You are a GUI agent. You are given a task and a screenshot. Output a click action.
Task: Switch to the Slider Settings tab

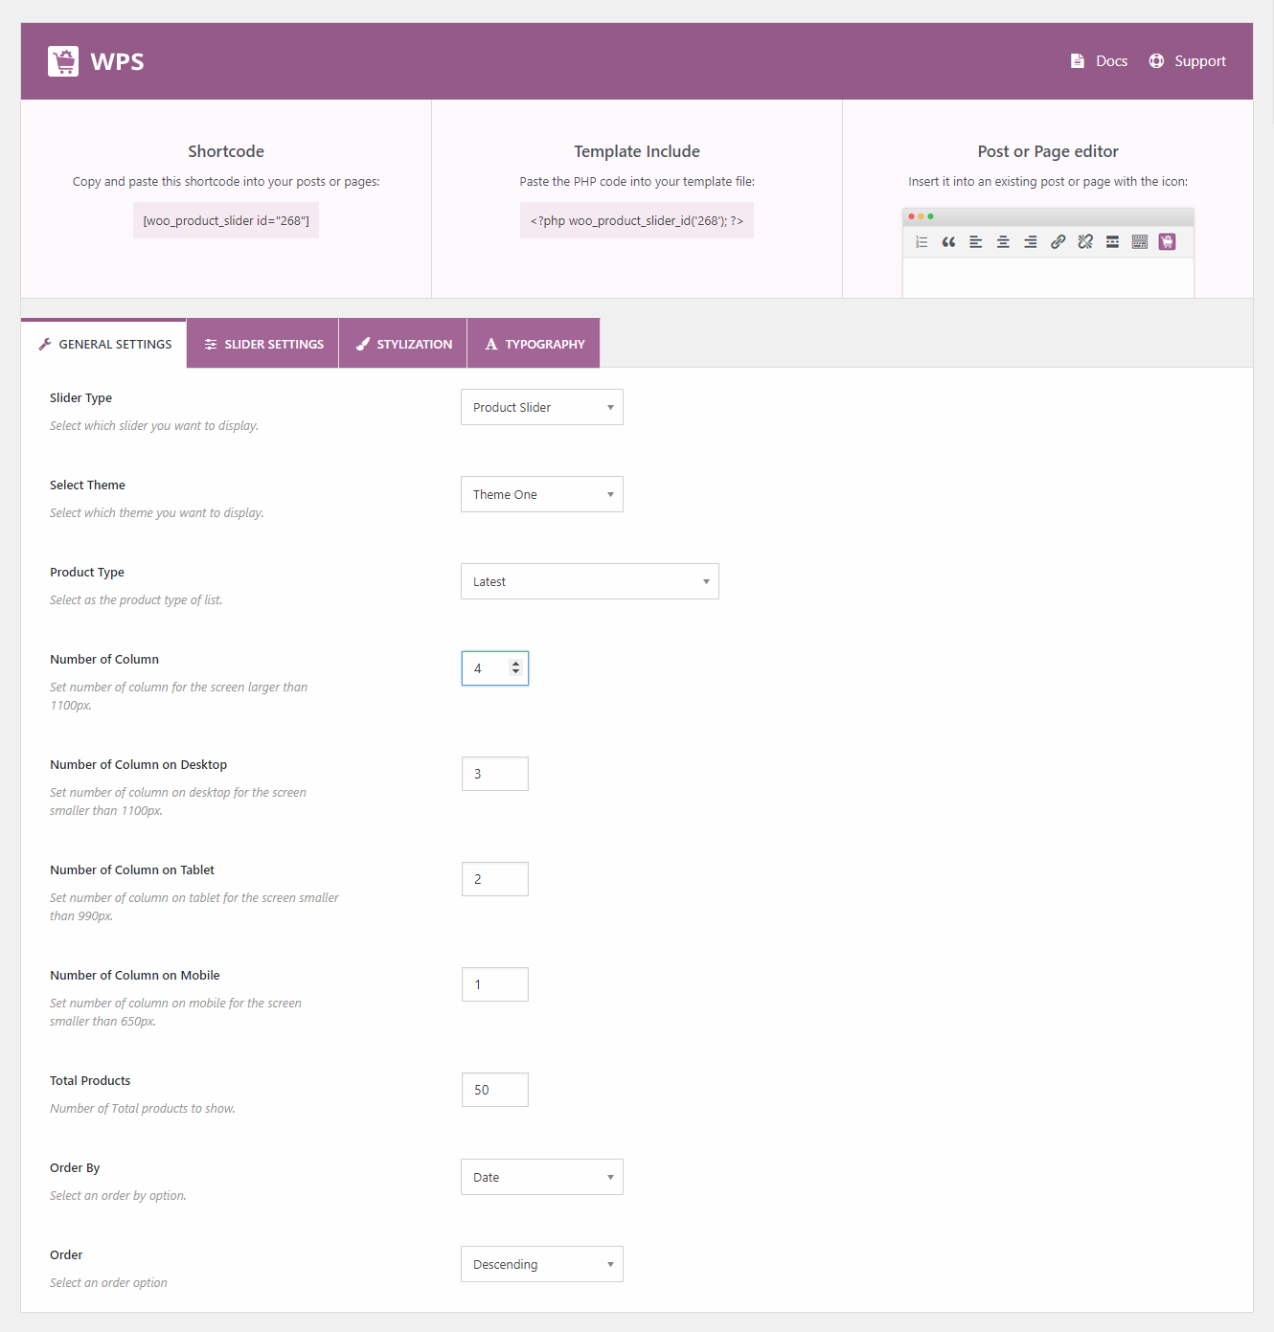(263, 344)
